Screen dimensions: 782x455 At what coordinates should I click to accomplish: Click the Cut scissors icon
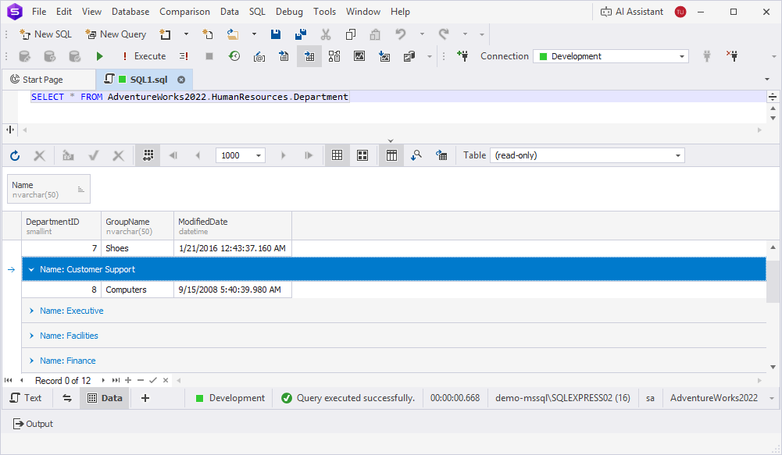pos(326,34)
